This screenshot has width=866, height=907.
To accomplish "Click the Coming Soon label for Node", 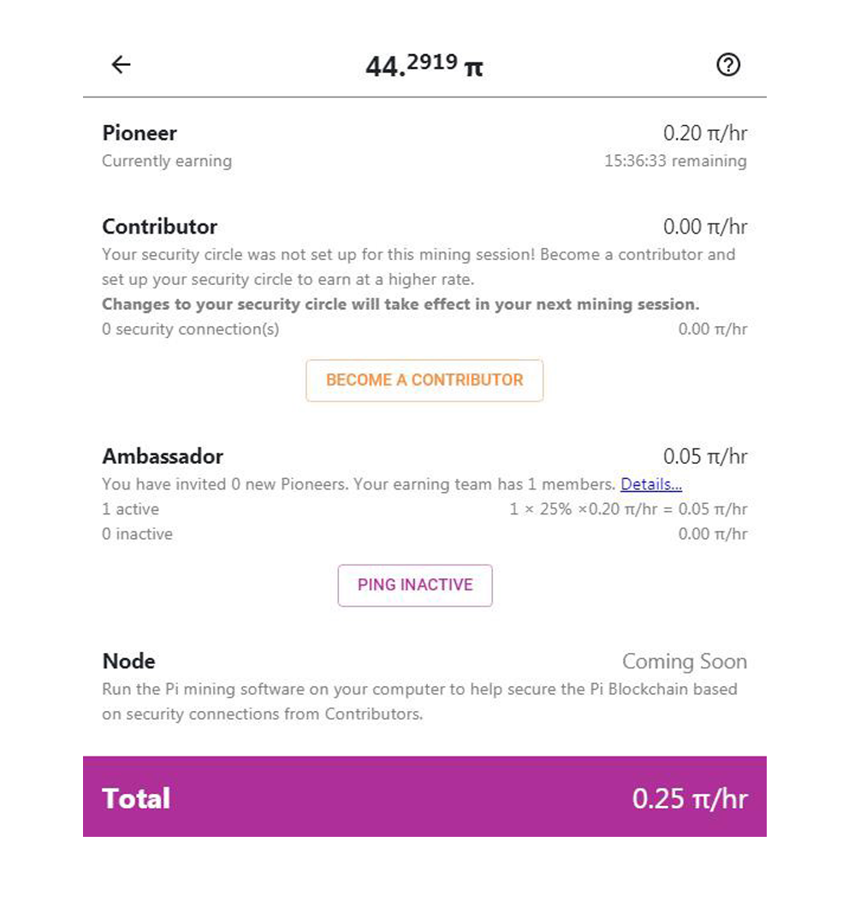I will 684,661.
